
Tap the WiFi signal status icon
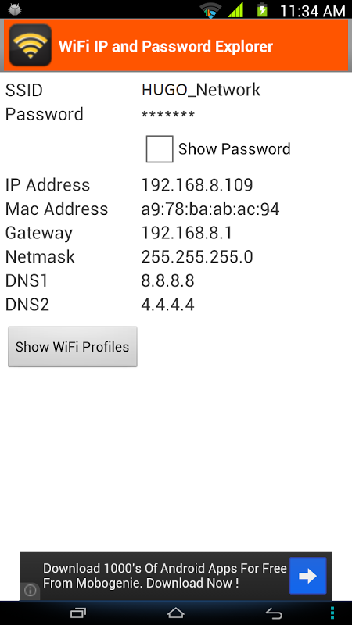coord(210,10)
